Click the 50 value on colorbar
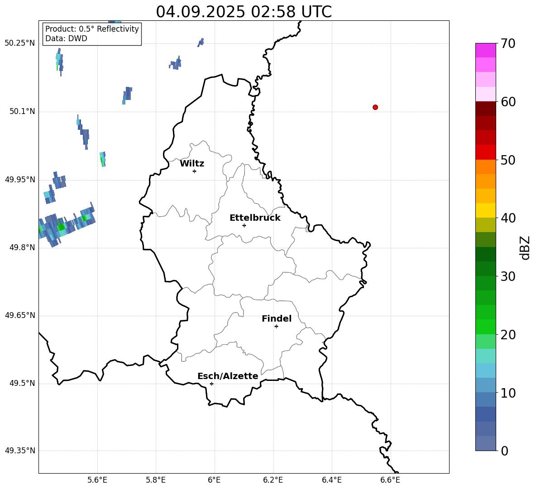The image size is (536, 489). tap(507, 160)
